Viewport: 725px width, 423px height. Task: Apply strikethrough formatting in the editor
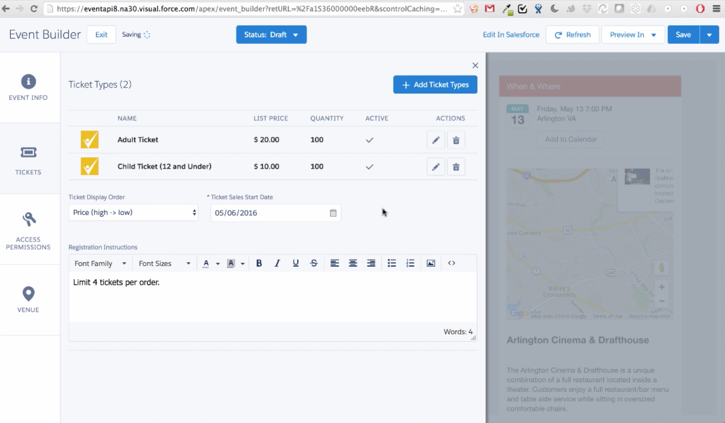[x=313, y=263]
